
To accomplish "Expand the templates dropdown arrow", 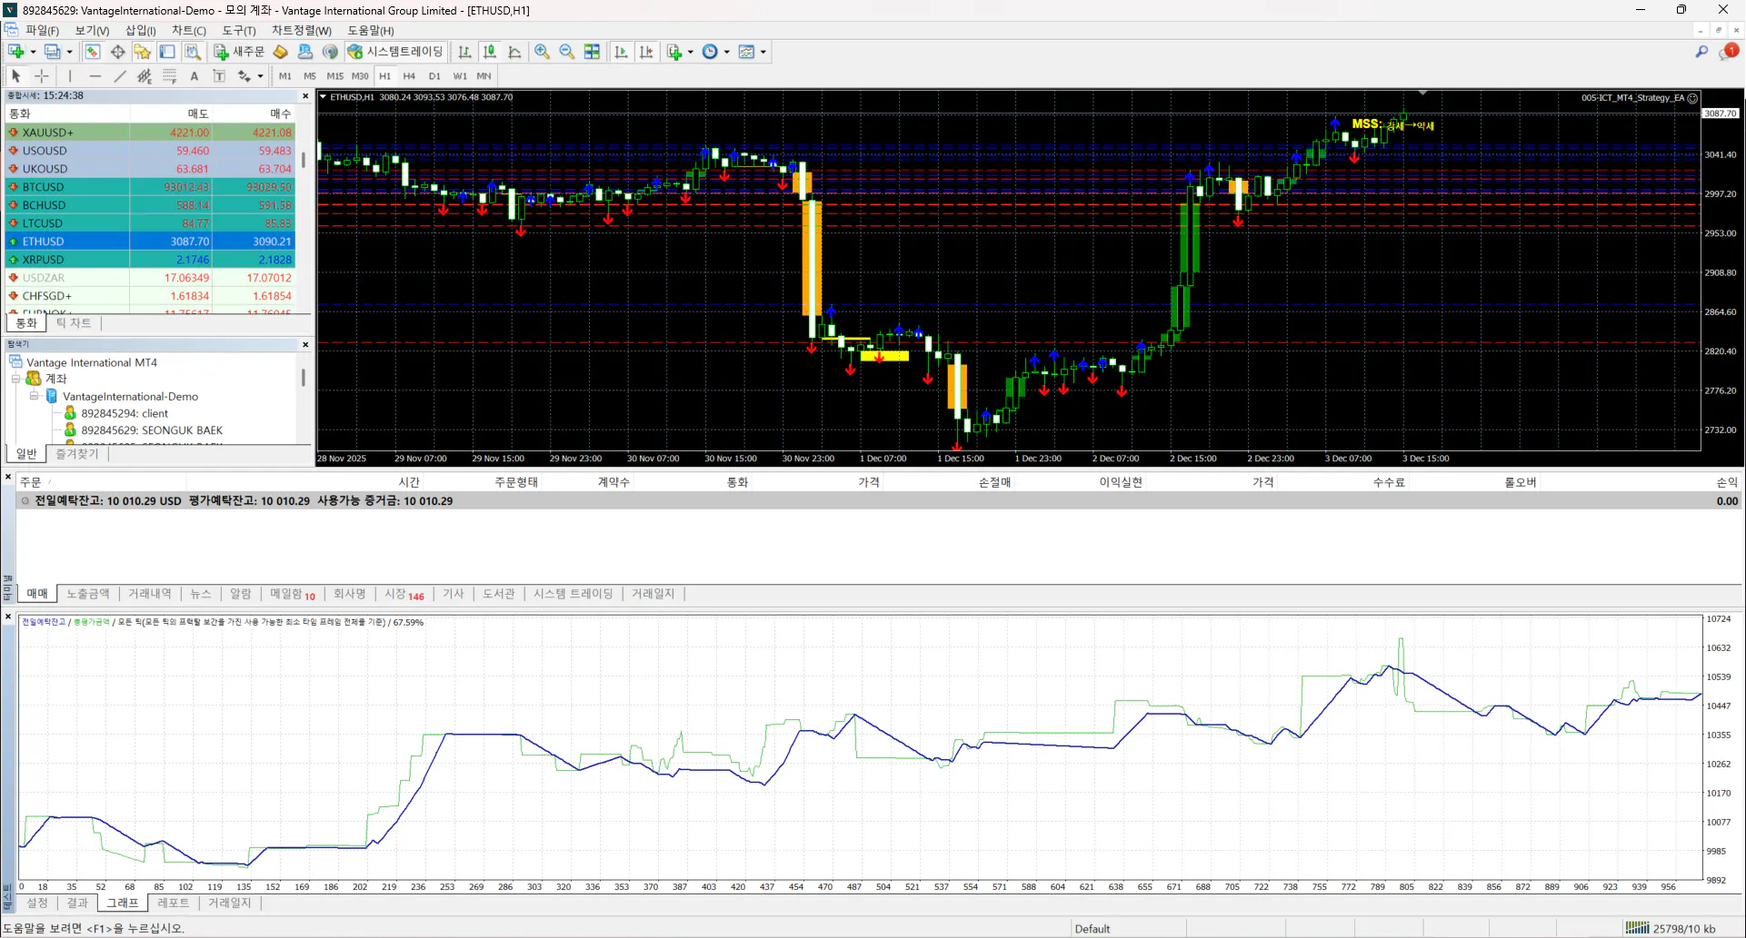I will (763, 52).
